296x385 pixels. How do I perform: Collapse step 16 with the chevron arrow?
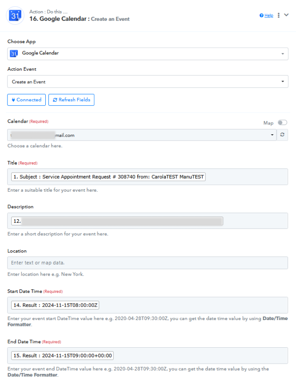click(286, 15)
